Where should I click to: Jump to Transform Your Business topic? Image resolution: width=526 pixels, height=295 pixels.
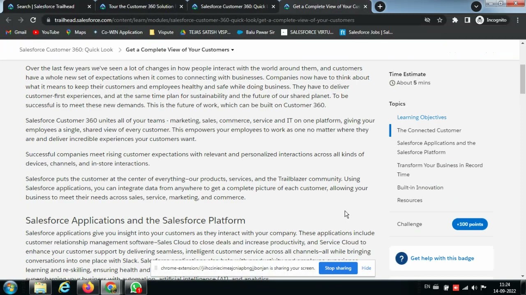tap(440, 170)
